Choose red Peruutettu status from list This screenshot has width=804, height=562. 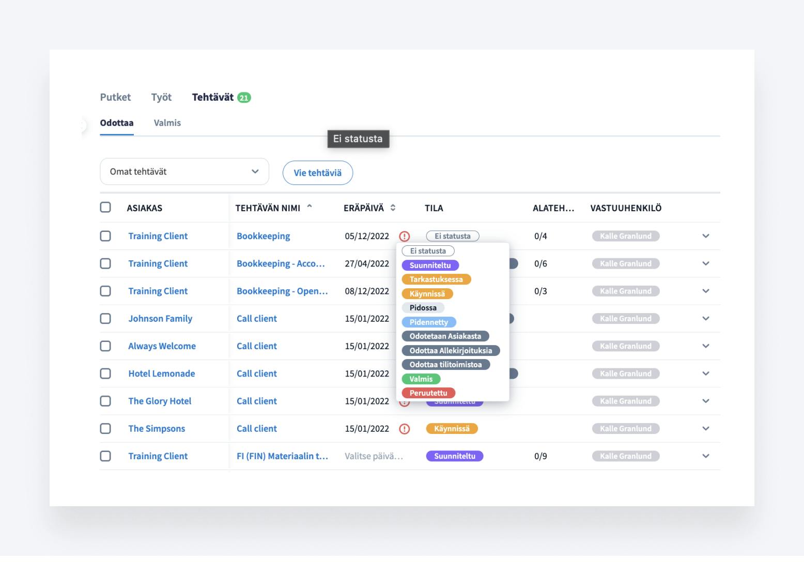(x=428, y=393)
